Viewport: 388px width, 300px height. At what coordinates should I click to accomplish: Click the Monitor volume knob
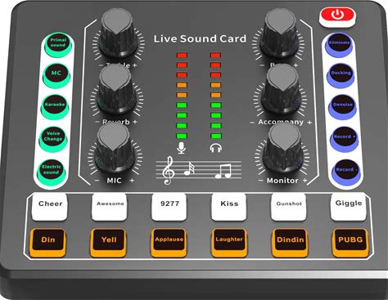pyautogui.click(x=283, y=150)
